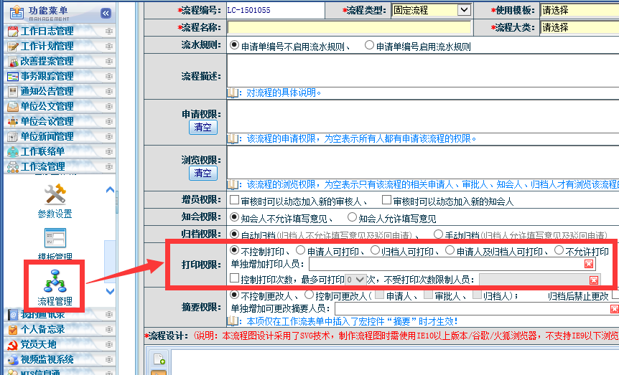Collapse the 功能菜单 sidebar with double-arrow icon
Screen dimensions: 619x375
106,13
